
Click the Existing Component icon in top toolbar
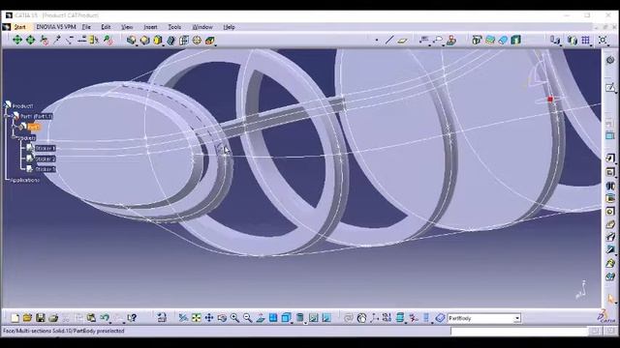tap(132, 41)
